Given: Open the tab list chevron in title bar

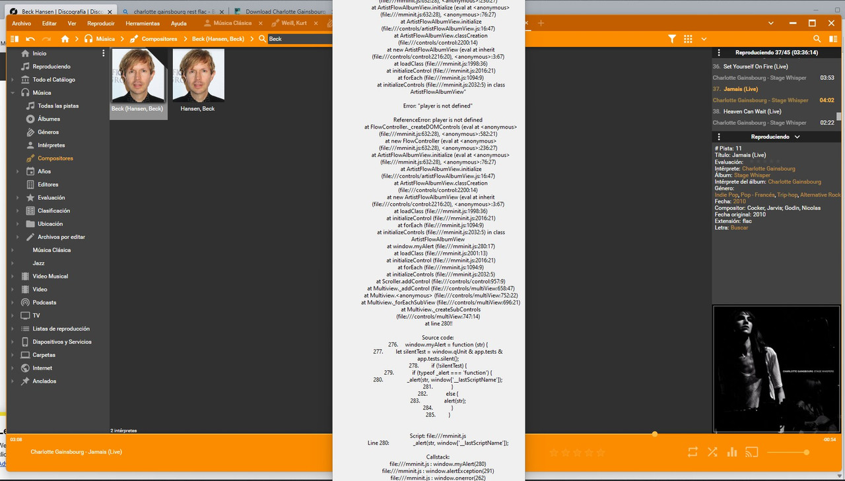Looking at the screenshot, I should click(x=772, y=23).
